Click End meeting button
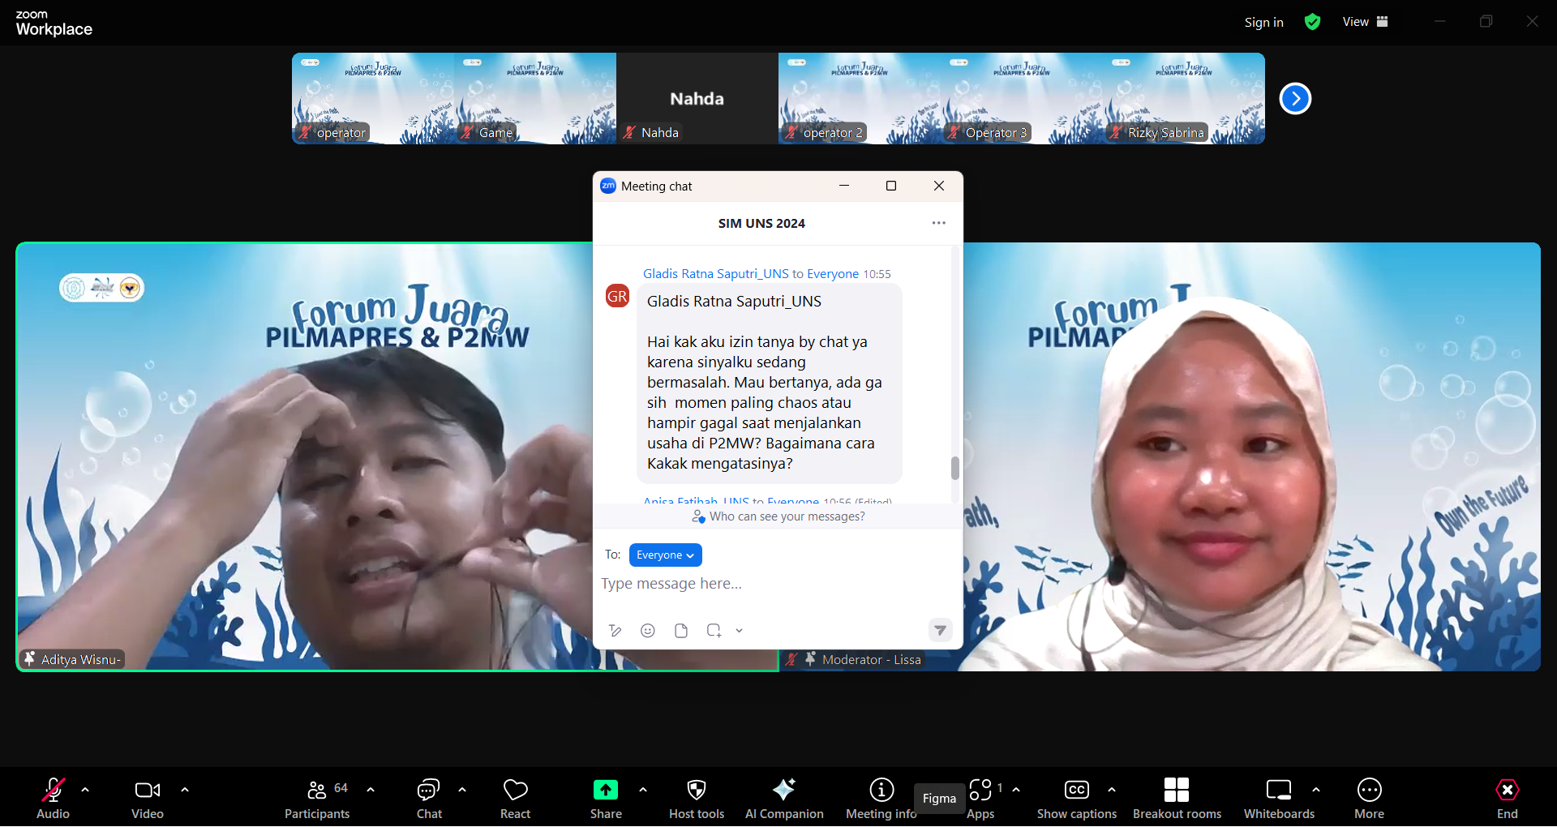The image size is (1557, 827). pos(1508,799)
